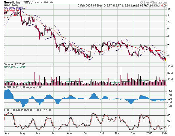Click the tall volume spike in November
The width and height of the screenshot is (175, 136).
(x=121, y=76)
